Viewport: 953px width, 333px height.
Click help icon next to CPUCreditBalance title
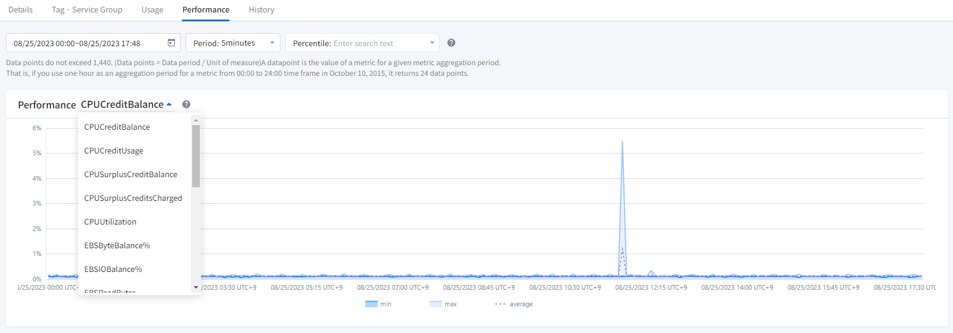click(186, 104)
